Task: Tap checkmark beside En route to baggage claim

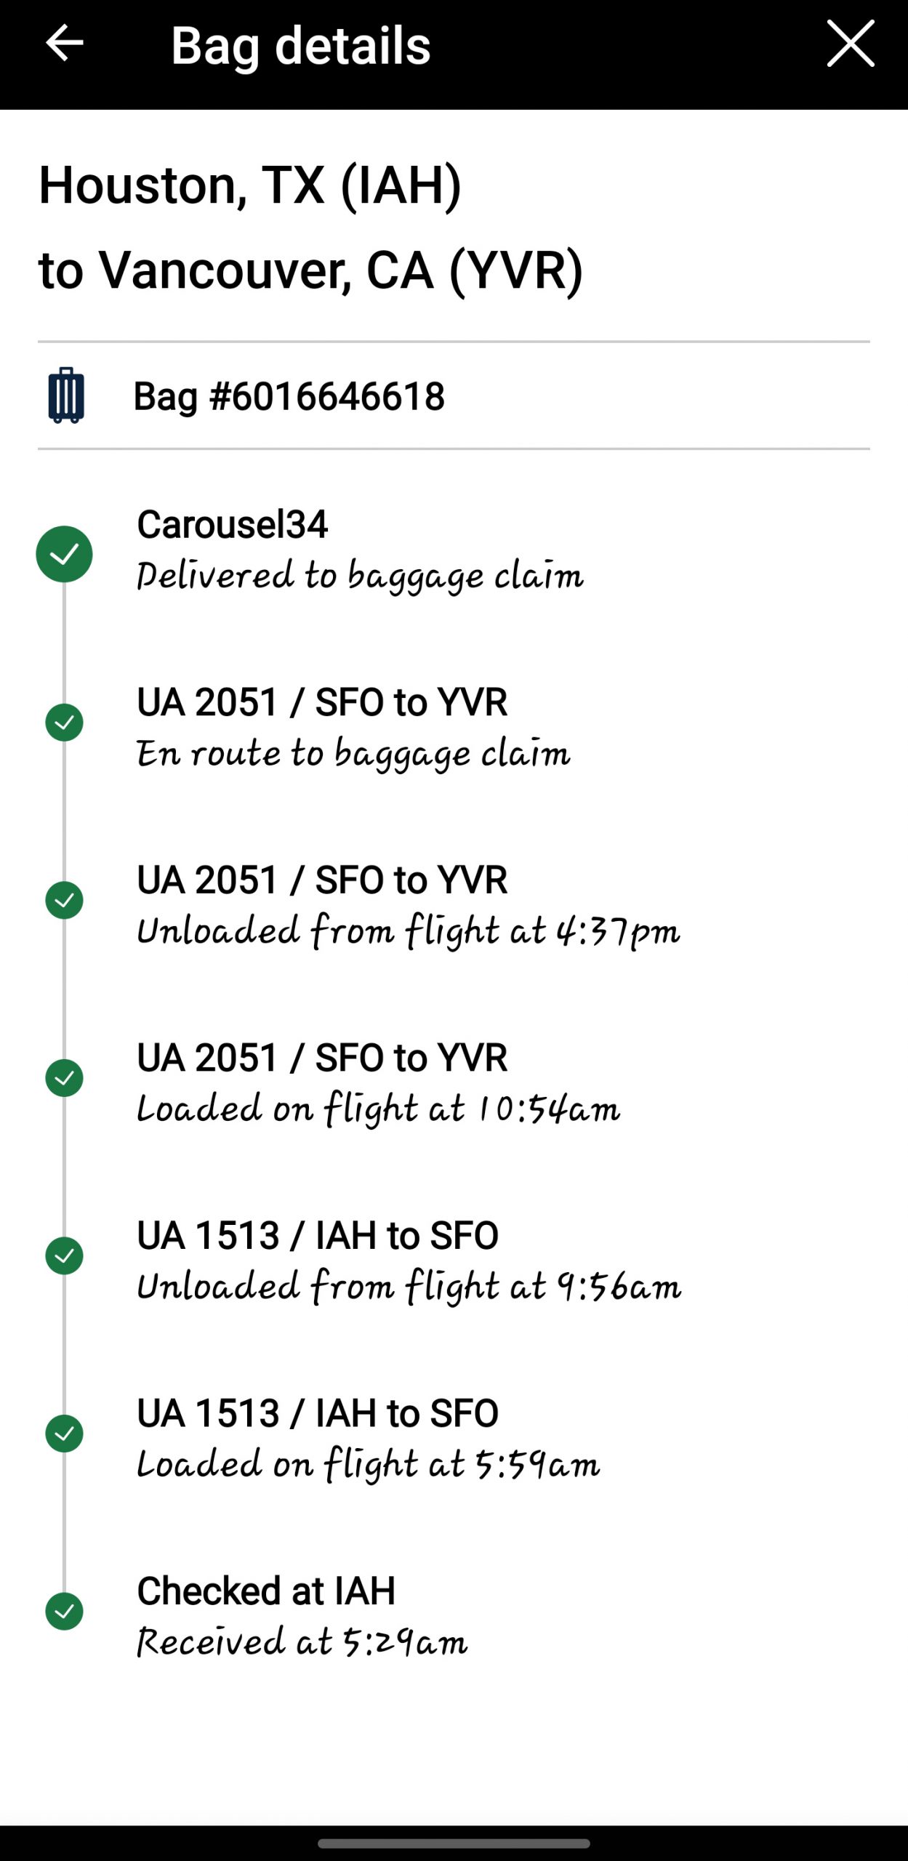Action: (x=64, y=723)
